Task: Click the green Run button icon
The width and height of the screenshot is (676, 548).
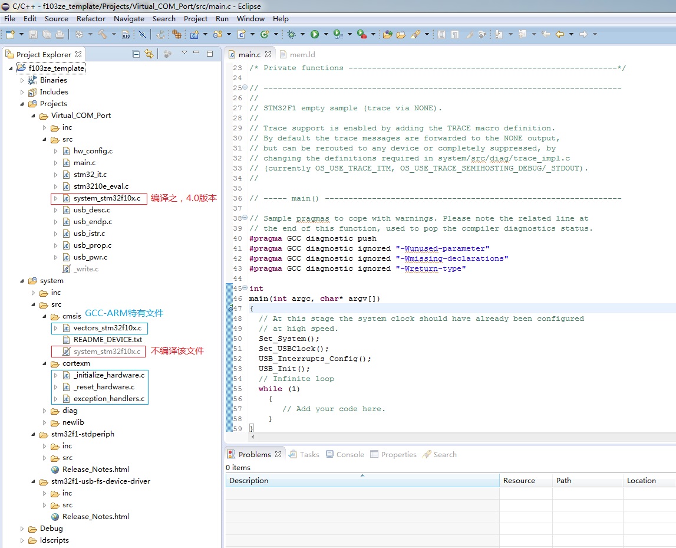Action: tap(315, 34)
